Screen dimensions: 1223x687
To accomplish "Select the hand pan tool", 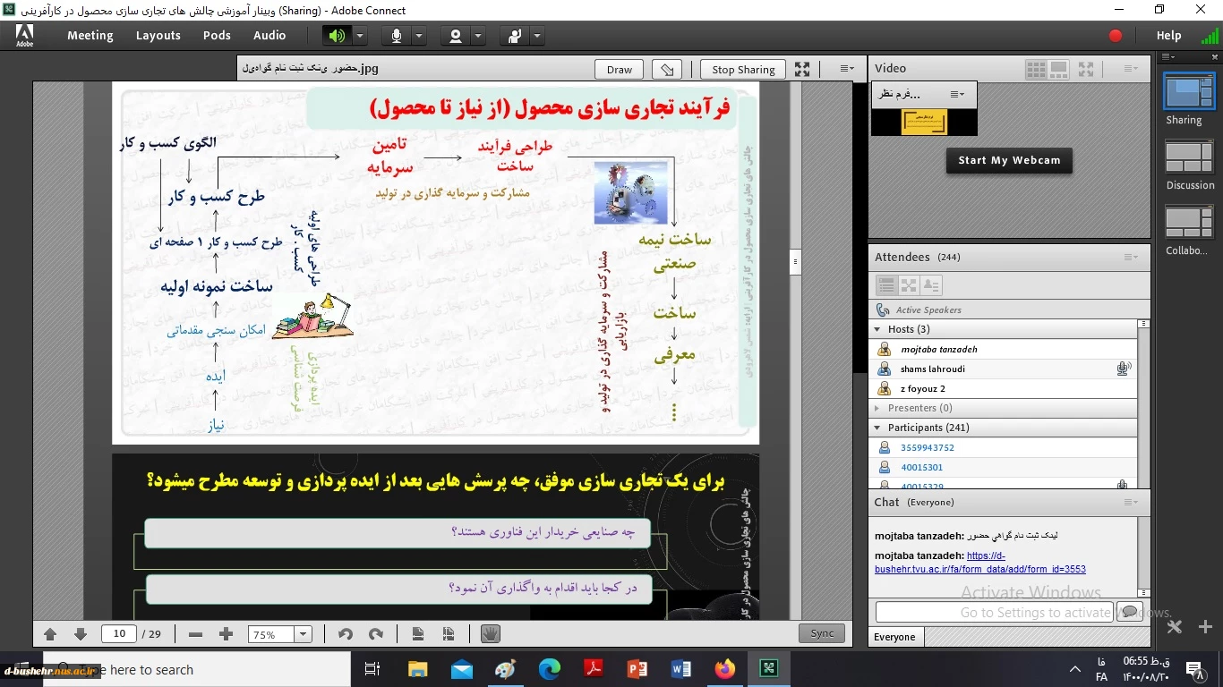I will [x=490, y=634].
